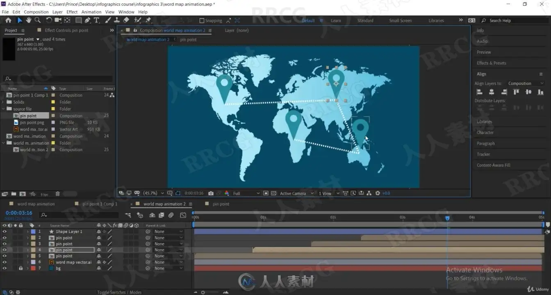Screen dimensions: 551x295
Task: Open Parent dropdown for Shape Layer 1
Action: (x=168, y=231)
